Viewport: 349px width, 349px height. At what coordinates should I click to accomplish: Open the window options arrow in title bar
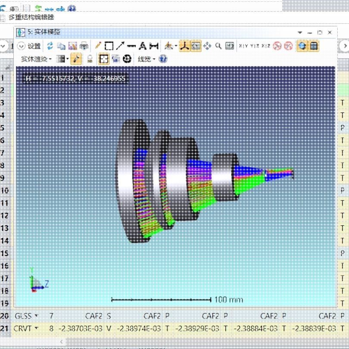coord(300,32)
